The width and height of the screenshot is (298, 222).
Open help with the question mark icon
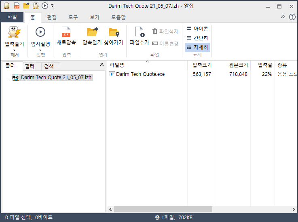coord(292,17)
